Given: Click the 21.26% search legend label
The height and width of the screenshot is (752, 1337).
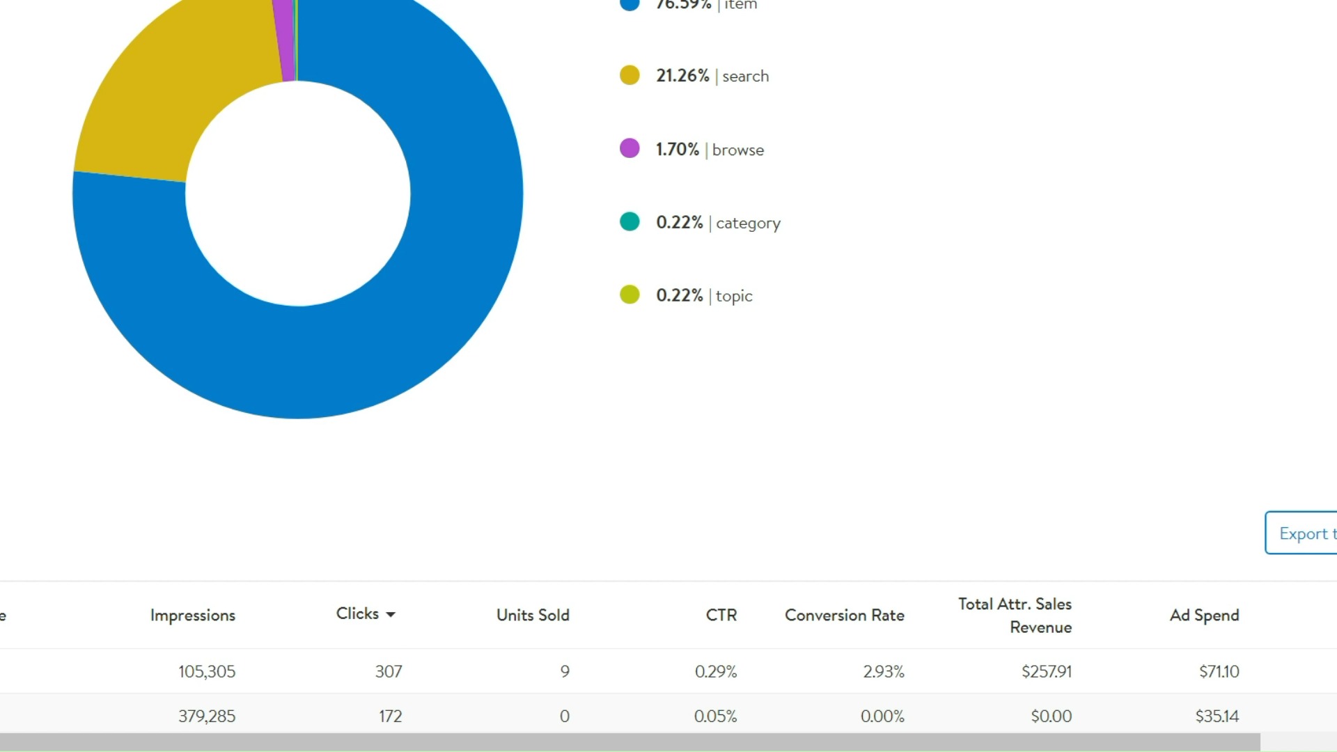Looking at the screenshot, I should [x=712, y=75].
